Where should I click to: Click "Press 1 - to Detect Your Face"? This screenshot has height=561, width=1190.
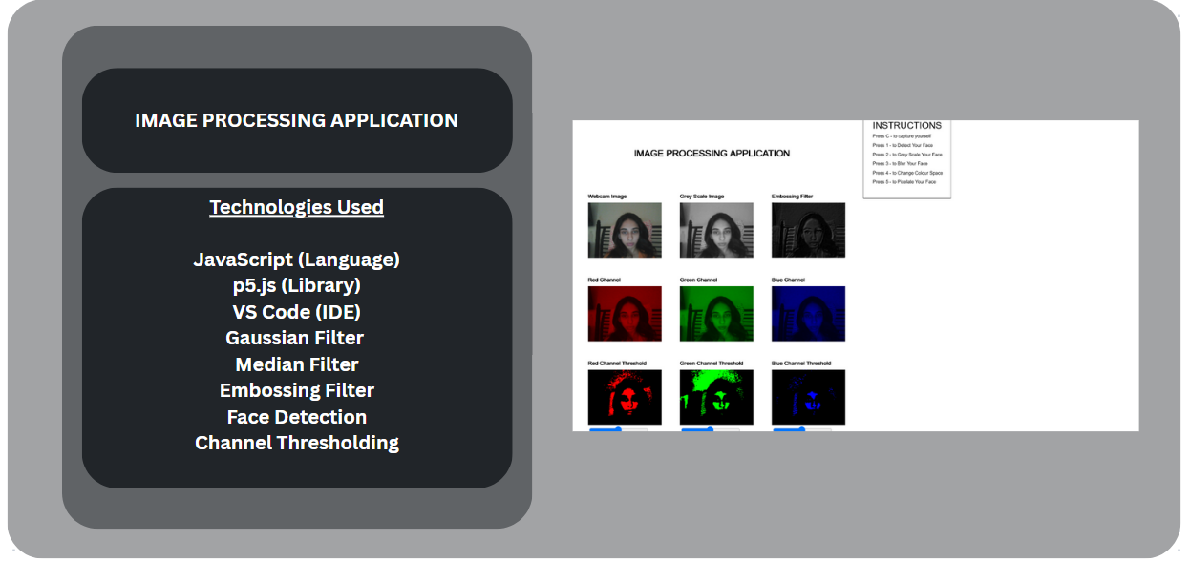(903, 145)
